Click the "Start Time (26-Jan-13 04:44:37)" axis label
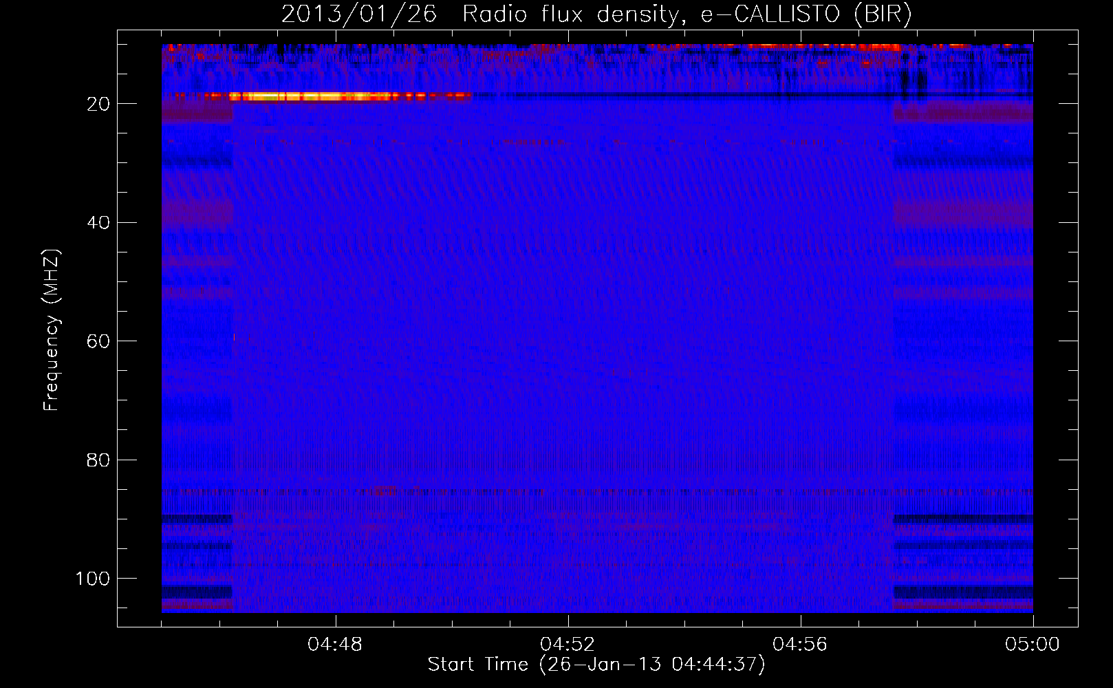Viewport: 1113px width, 688px height. pos(596,665)
